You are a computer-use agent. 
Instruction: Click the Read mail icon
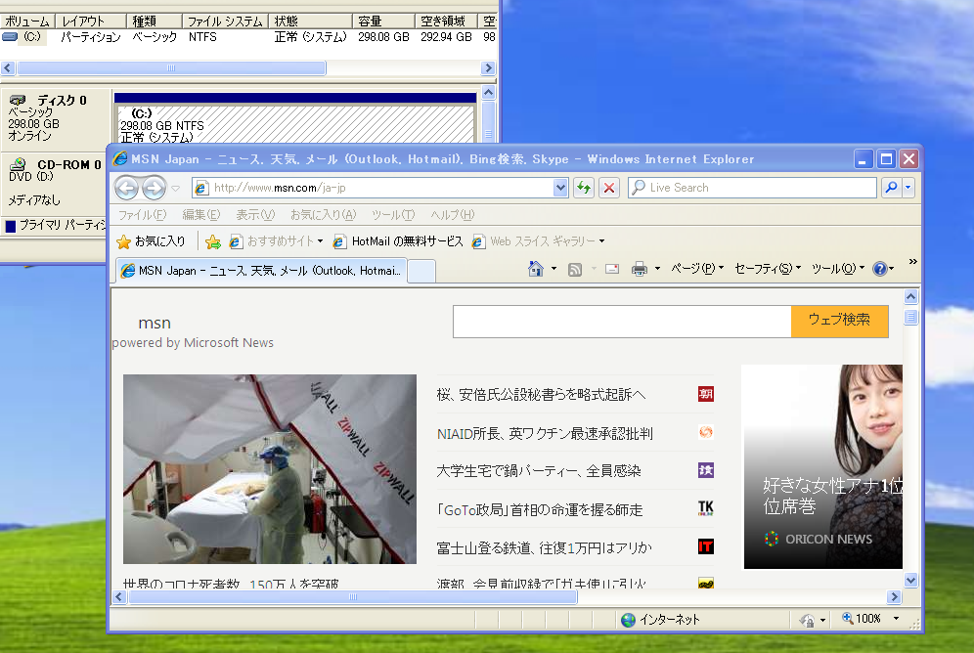coord(612,269)
